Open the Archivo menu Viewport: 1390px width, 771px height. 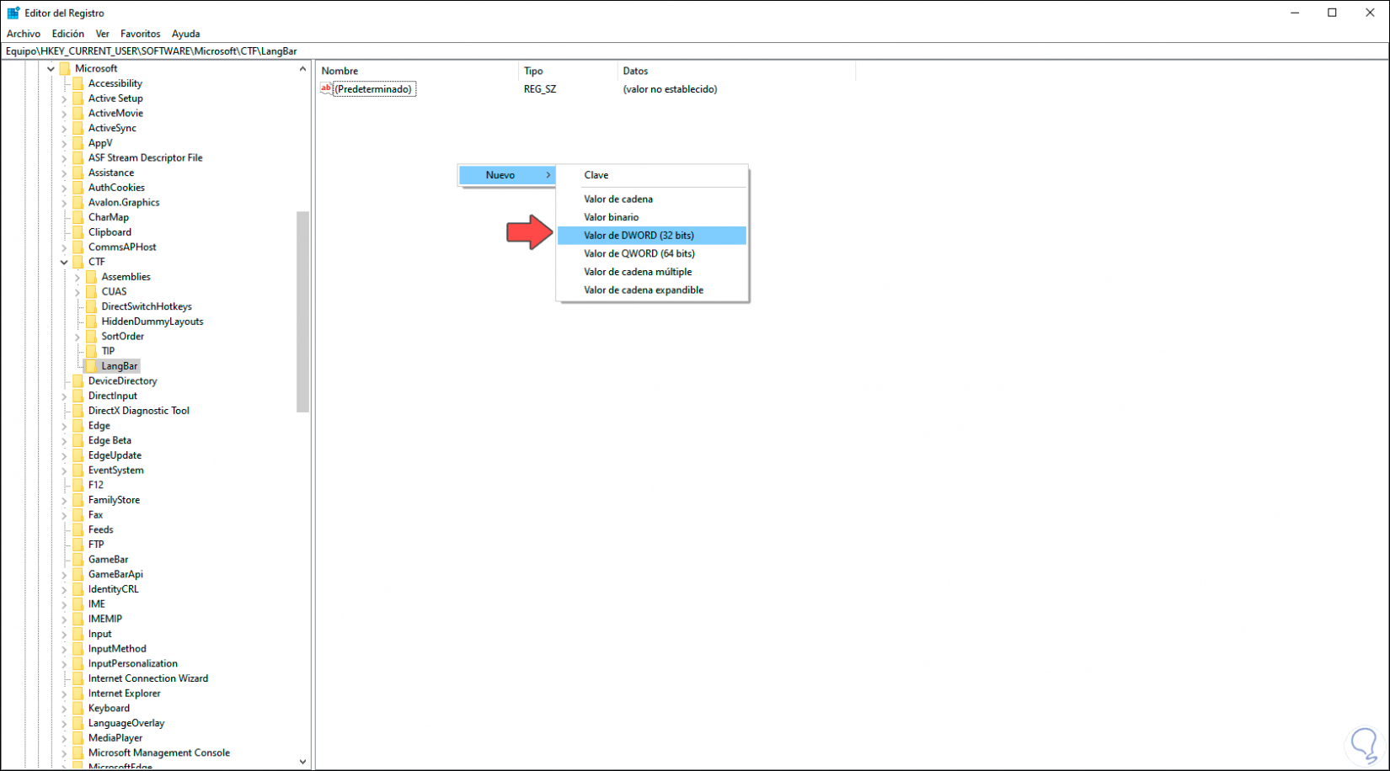tap(24, 34)
